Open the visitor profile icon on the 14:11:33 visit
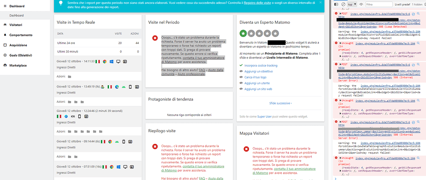The height and width of the screenshot is (180, 426). (125, 62)
